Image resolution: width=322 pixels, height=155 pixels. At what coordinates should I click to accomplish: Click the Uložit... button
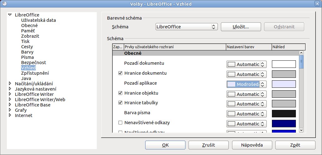click(241, 27)
